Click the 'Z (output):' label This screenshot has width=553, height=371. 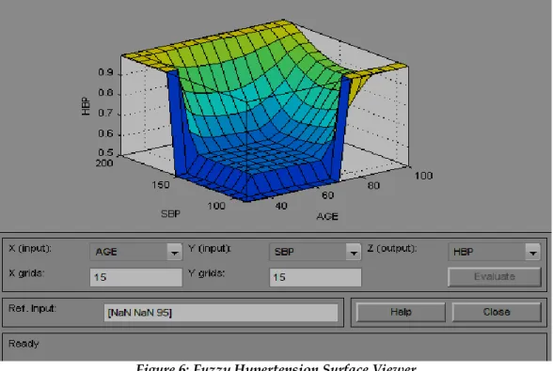pos(392,248)
